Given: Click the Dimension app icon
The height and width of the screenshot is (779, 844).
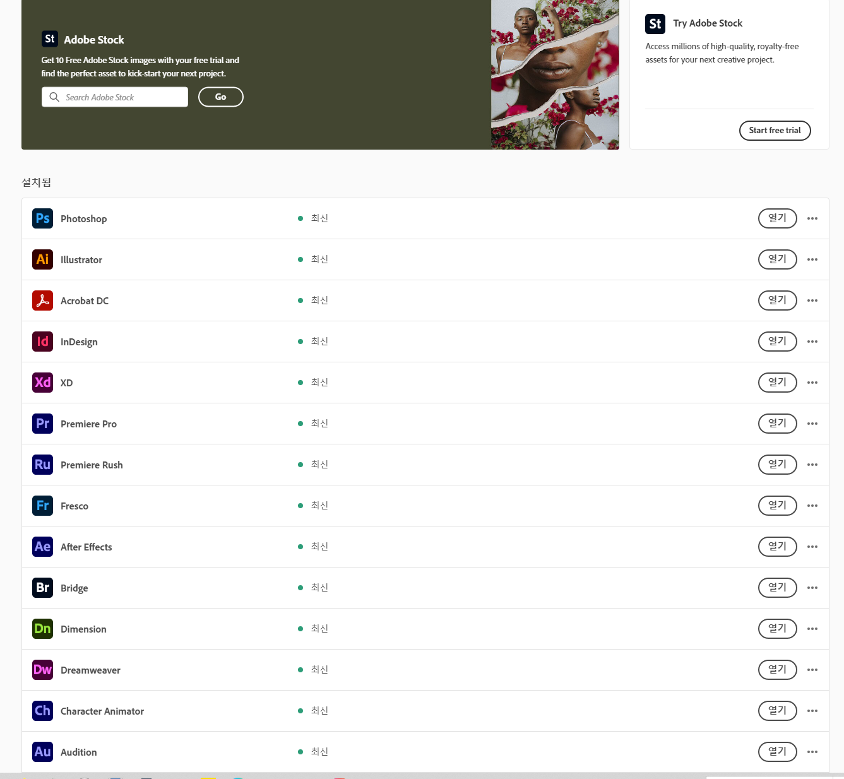Looking at the screenshot, I should click(x=42, y=629).
